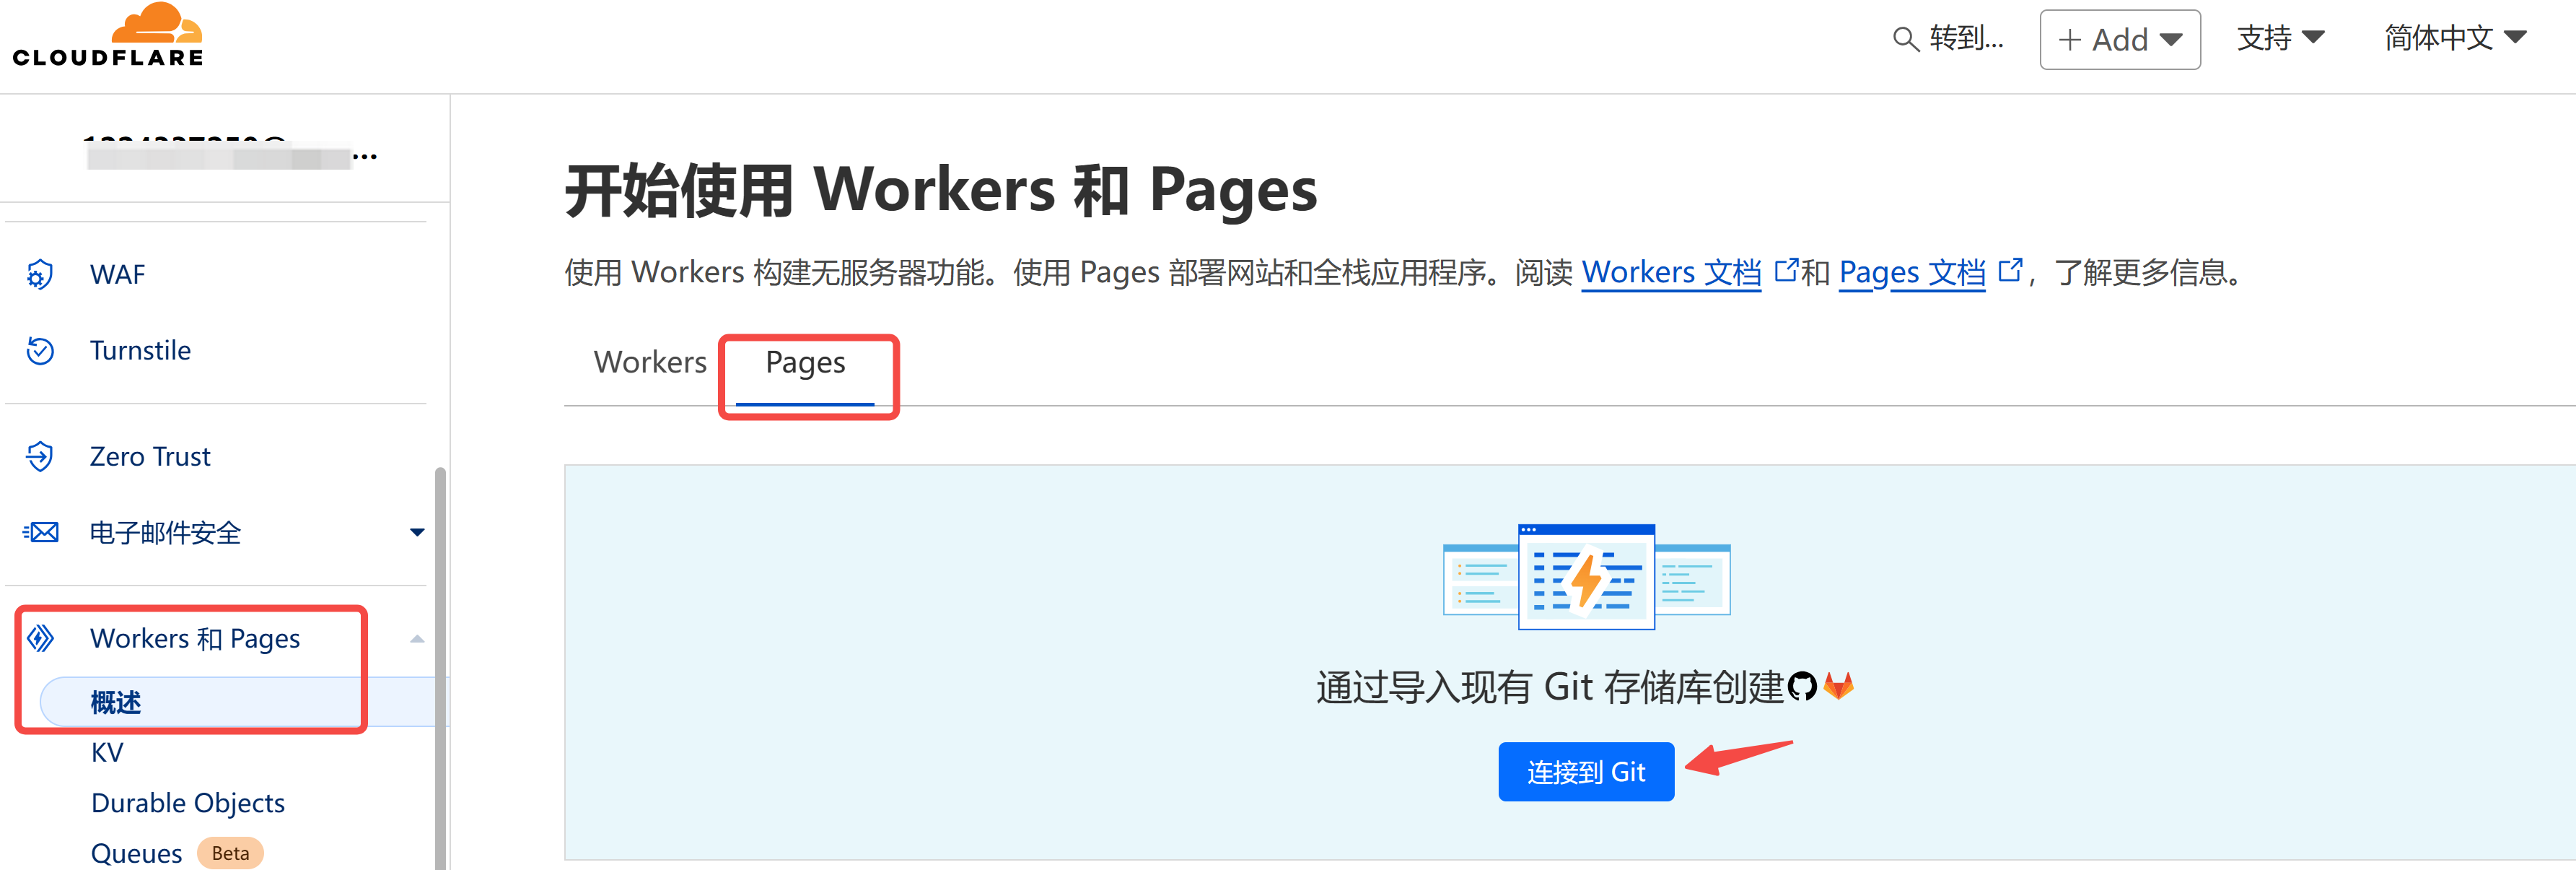Click the GitLab logo icon

[1838, 686]
